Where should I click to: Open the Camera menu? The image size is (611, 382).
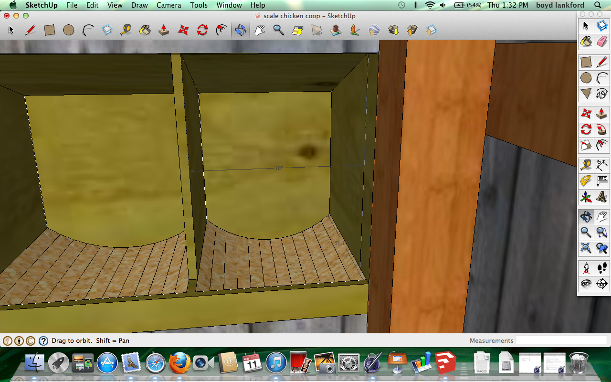169,5
